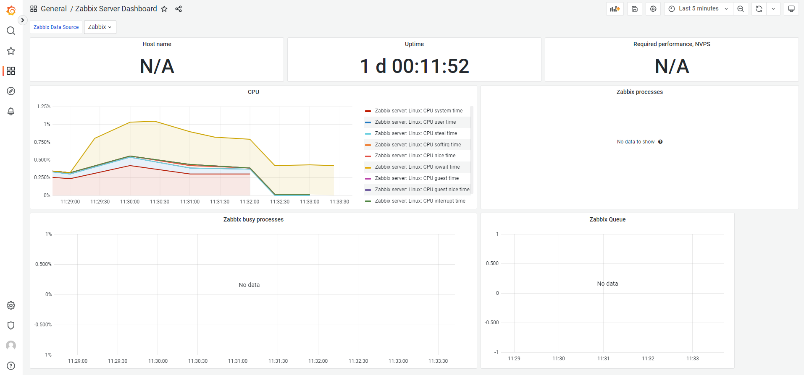Viewport: 804px width, 375px height.
Task: Click the CPU iowait time color swatch
Action: 368,167
